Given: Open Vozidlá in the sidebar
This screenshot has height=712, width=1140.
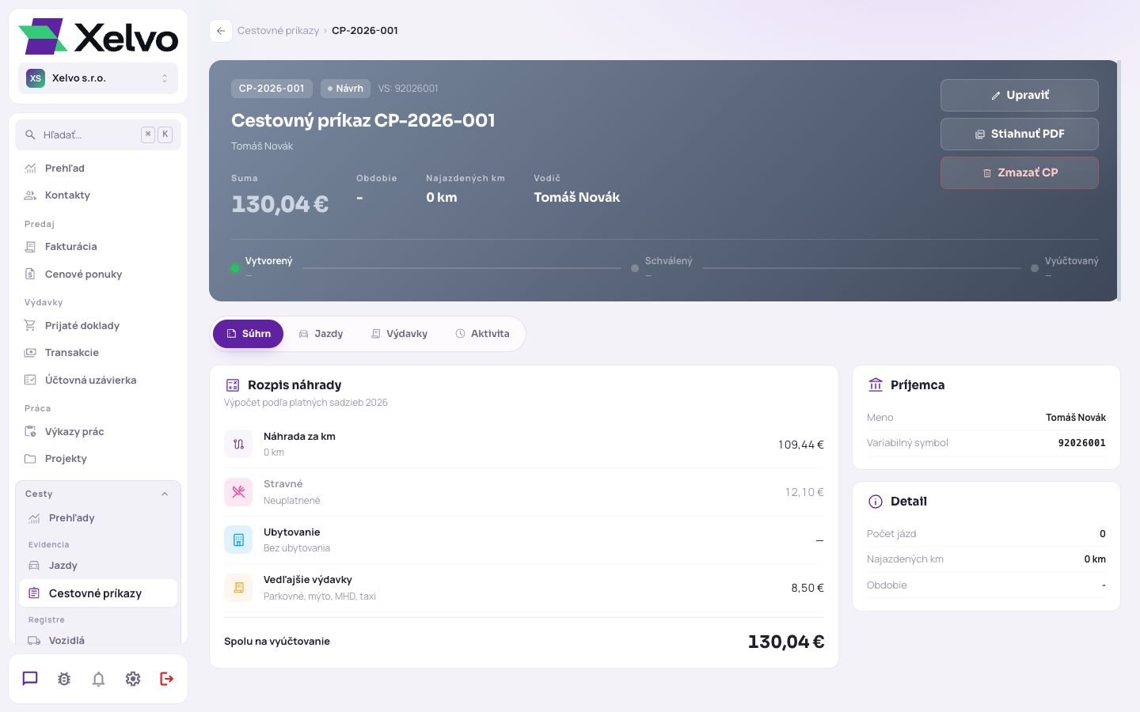Looking at the screenshot, I should click(98, 640).
